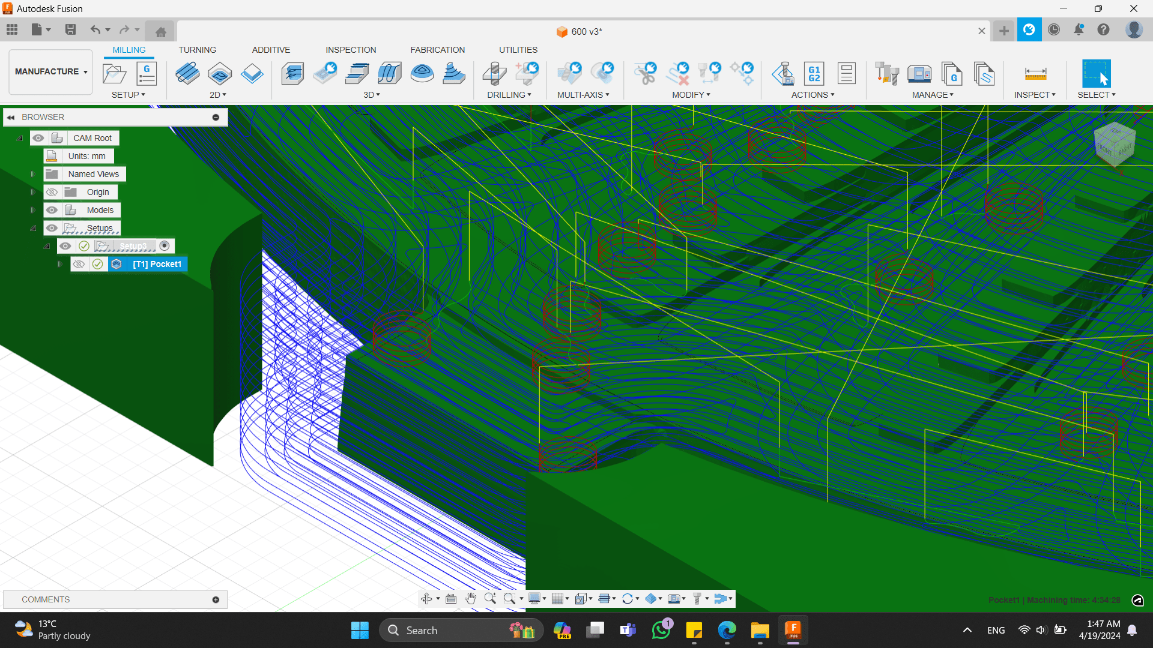
Task: Open File Explorer from the taskbar
Action: tap(760, 630)
